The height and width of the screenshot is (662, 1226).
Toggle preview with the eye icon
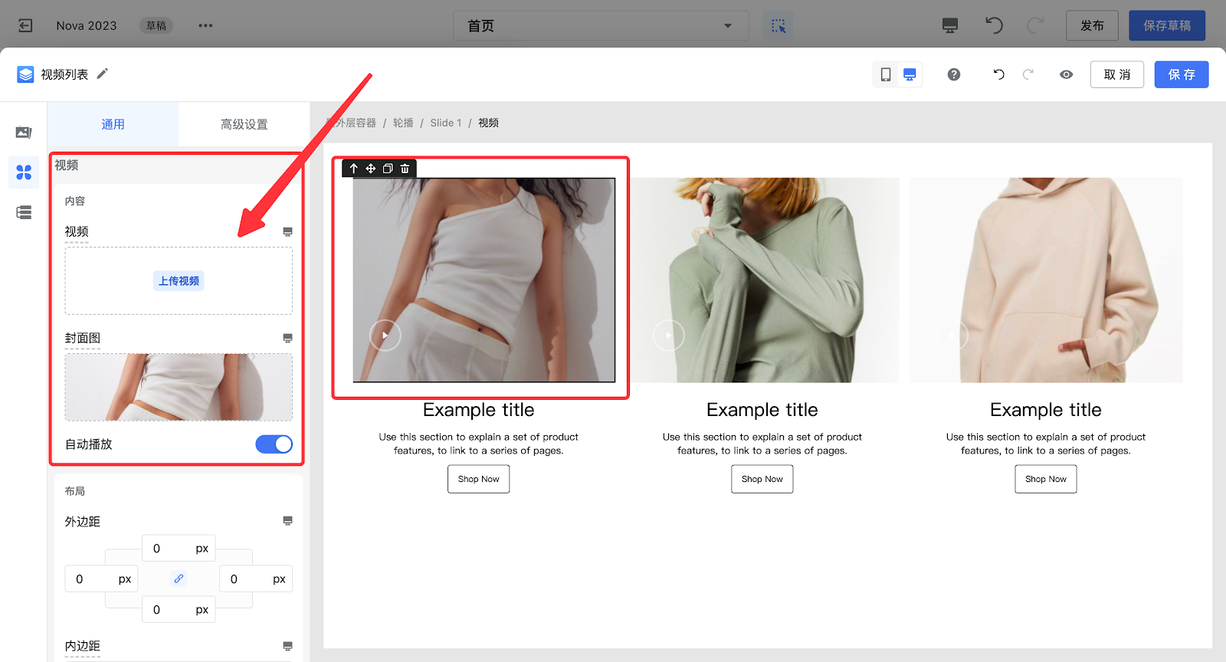pos(1066,74)
